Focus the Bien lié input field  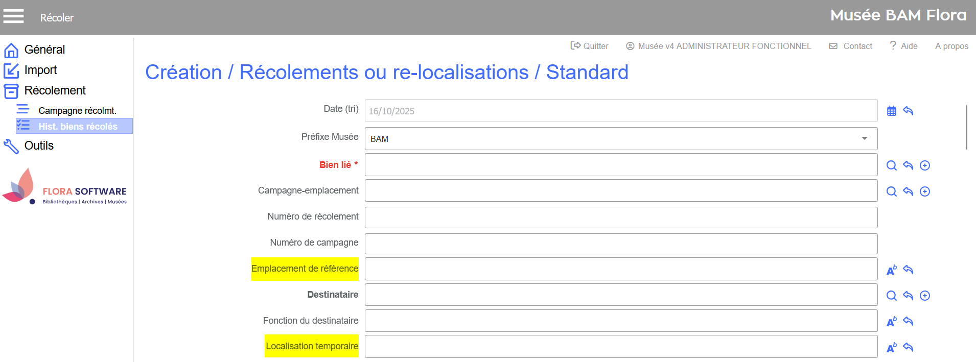621,165
